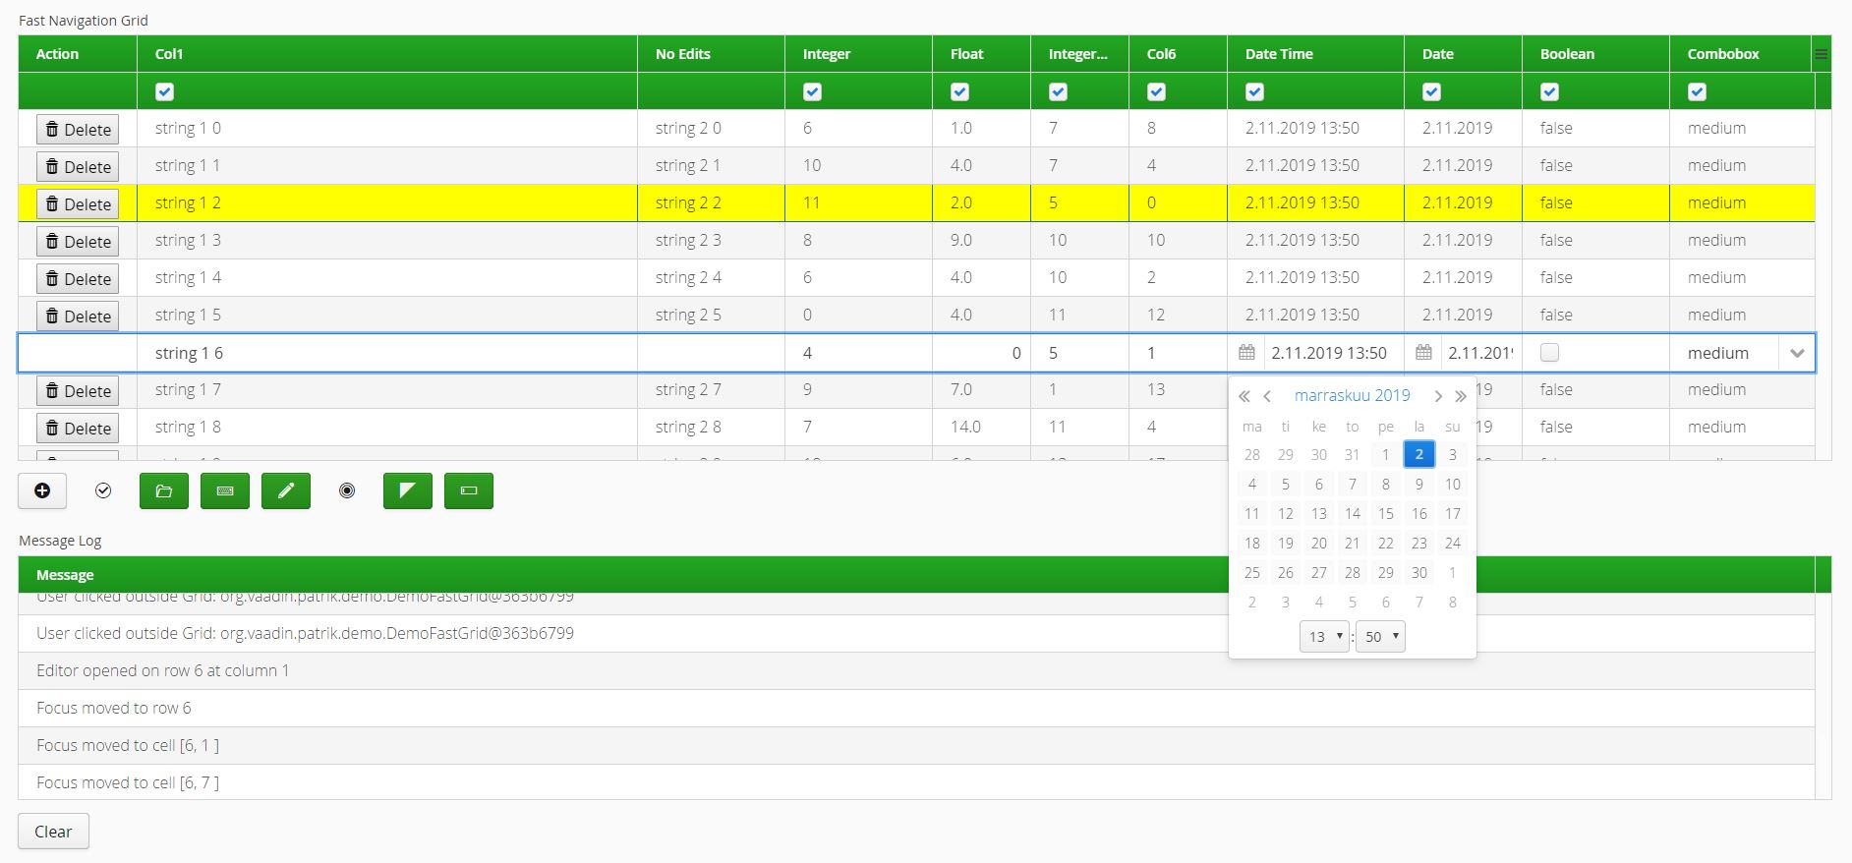Click the plus add-row button
The image size is (1852, 863).
click(42, 490)
